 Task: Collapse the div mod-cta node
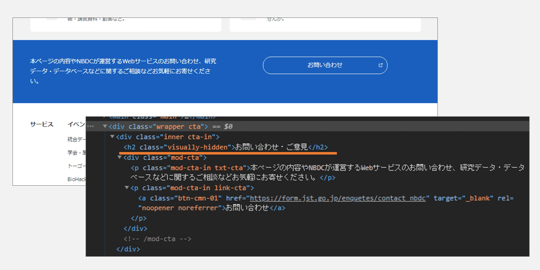120,157
